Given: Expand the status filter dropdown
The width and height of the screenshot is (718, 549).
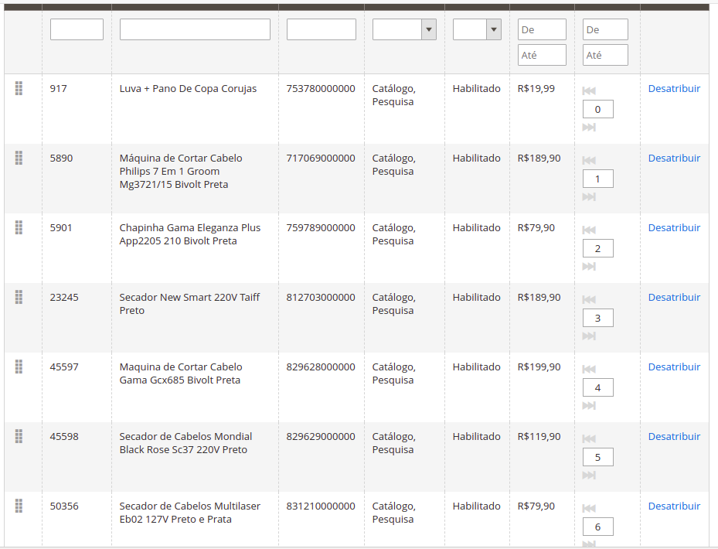Looking at the screenshot, I should 477,29.
